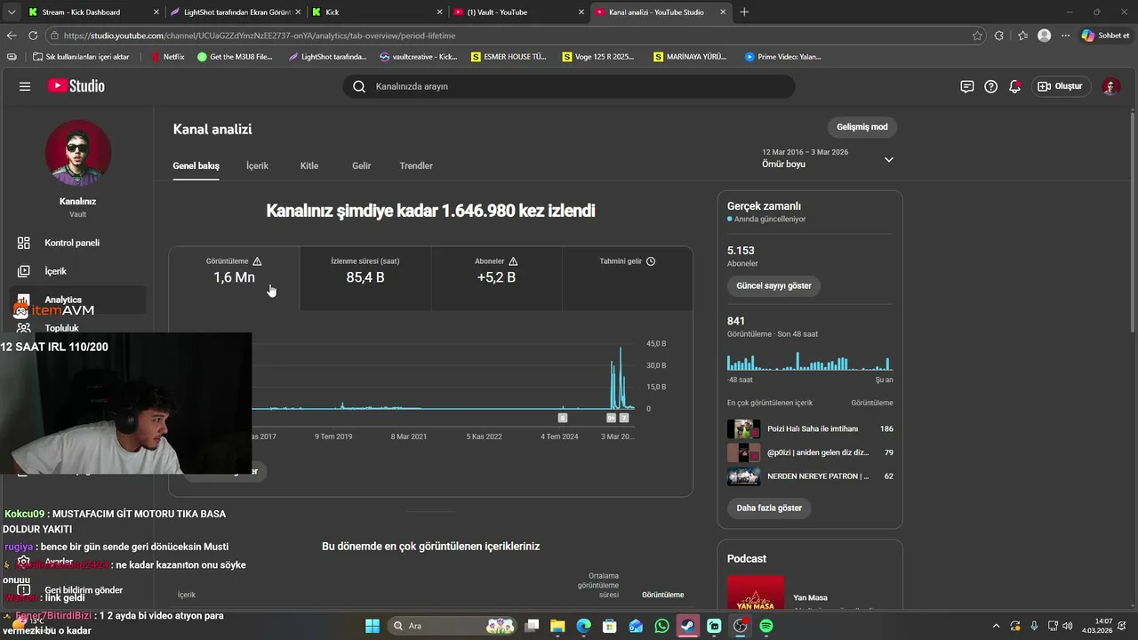Open the YouTube Studio hamburger menu
This screenshot has width=1138, height=640.
25,86
